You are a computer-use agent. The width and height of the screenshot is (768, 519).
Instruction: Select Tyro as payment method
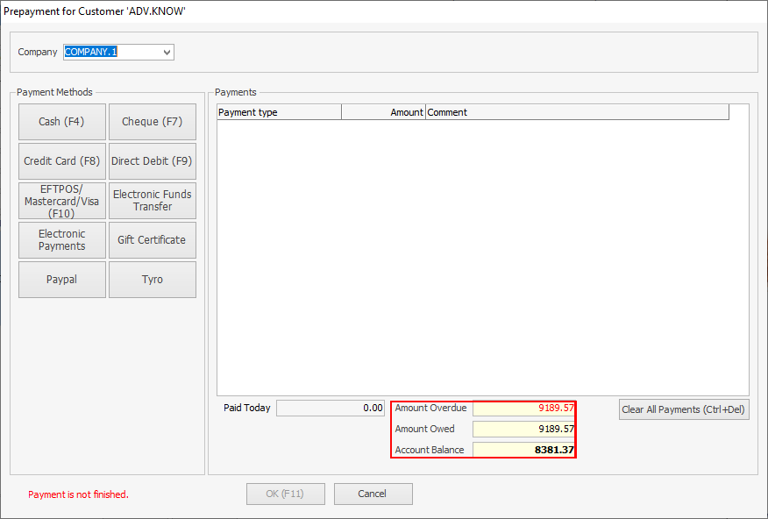(x=152, y=279)
